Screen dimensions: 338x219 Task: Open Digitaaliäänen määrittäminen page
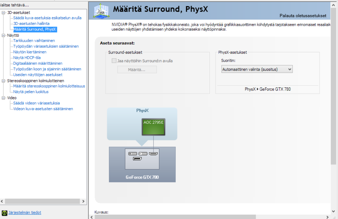tap(37, 63)
